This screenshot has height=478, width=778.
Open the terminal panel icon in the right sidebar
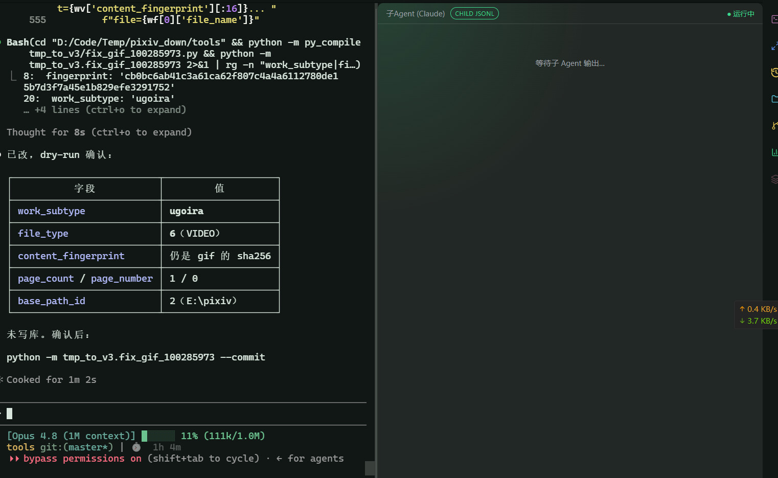[x=774, y=19]
